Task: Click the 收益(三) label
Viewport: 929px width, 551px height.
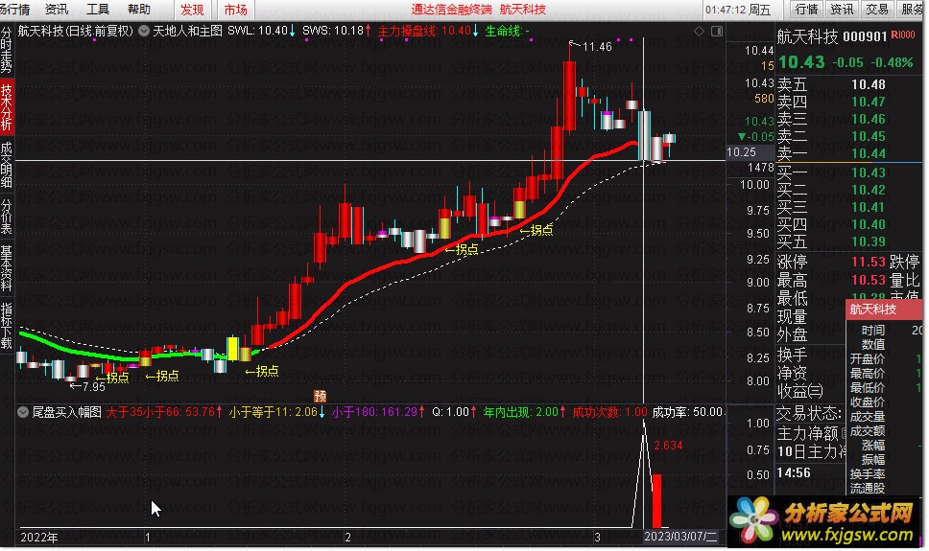Action: pos(799,391)
